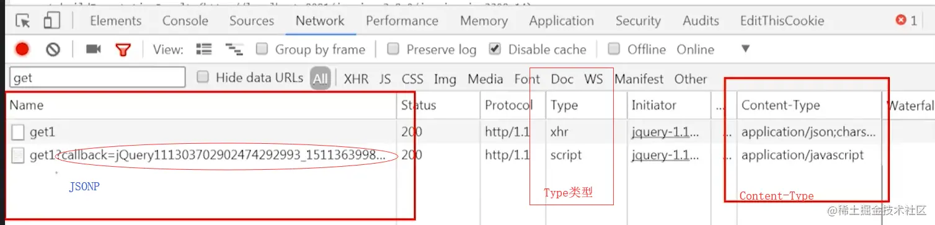
Task: Open the Application tab
Action: tap(561, 20)
